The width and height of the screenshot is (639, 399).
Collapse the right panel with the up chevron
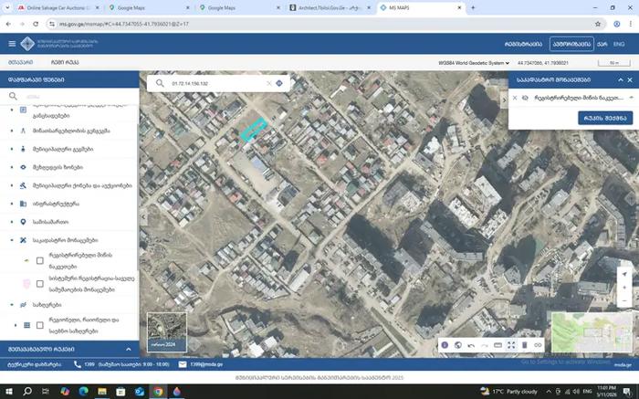point(621,79)
